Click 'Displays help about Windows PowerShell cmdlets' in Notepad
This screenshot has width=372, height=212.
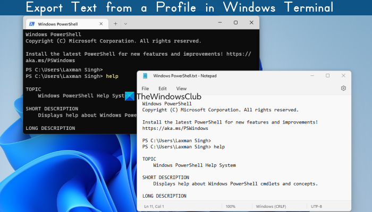(x=235, y=183)
